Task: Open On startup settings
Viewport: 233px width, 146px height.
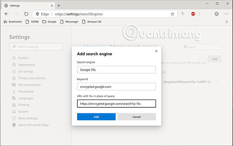Action: tap(23, 71)
